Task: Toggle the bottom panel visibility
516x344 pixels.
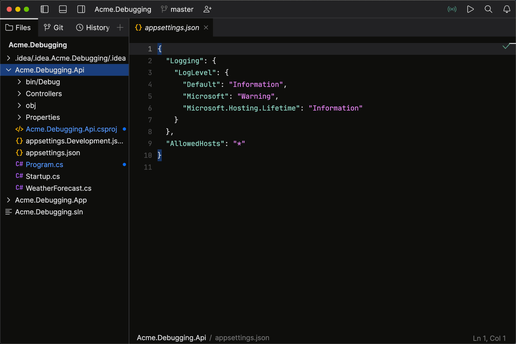Action: [x=63, y=9]
